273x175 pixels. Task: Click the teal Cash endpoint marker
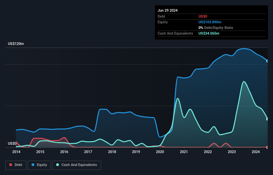pos(267,119)
